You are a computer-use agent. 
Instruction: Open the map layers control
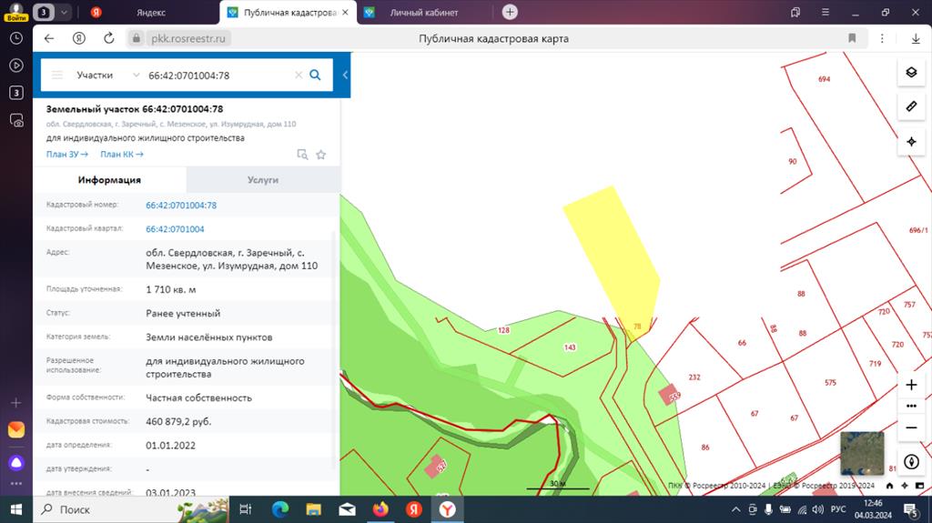911,73
